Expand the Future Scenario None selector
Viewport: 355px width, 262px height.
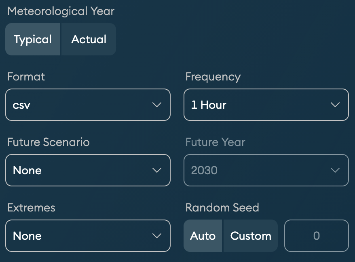(81, 171)
